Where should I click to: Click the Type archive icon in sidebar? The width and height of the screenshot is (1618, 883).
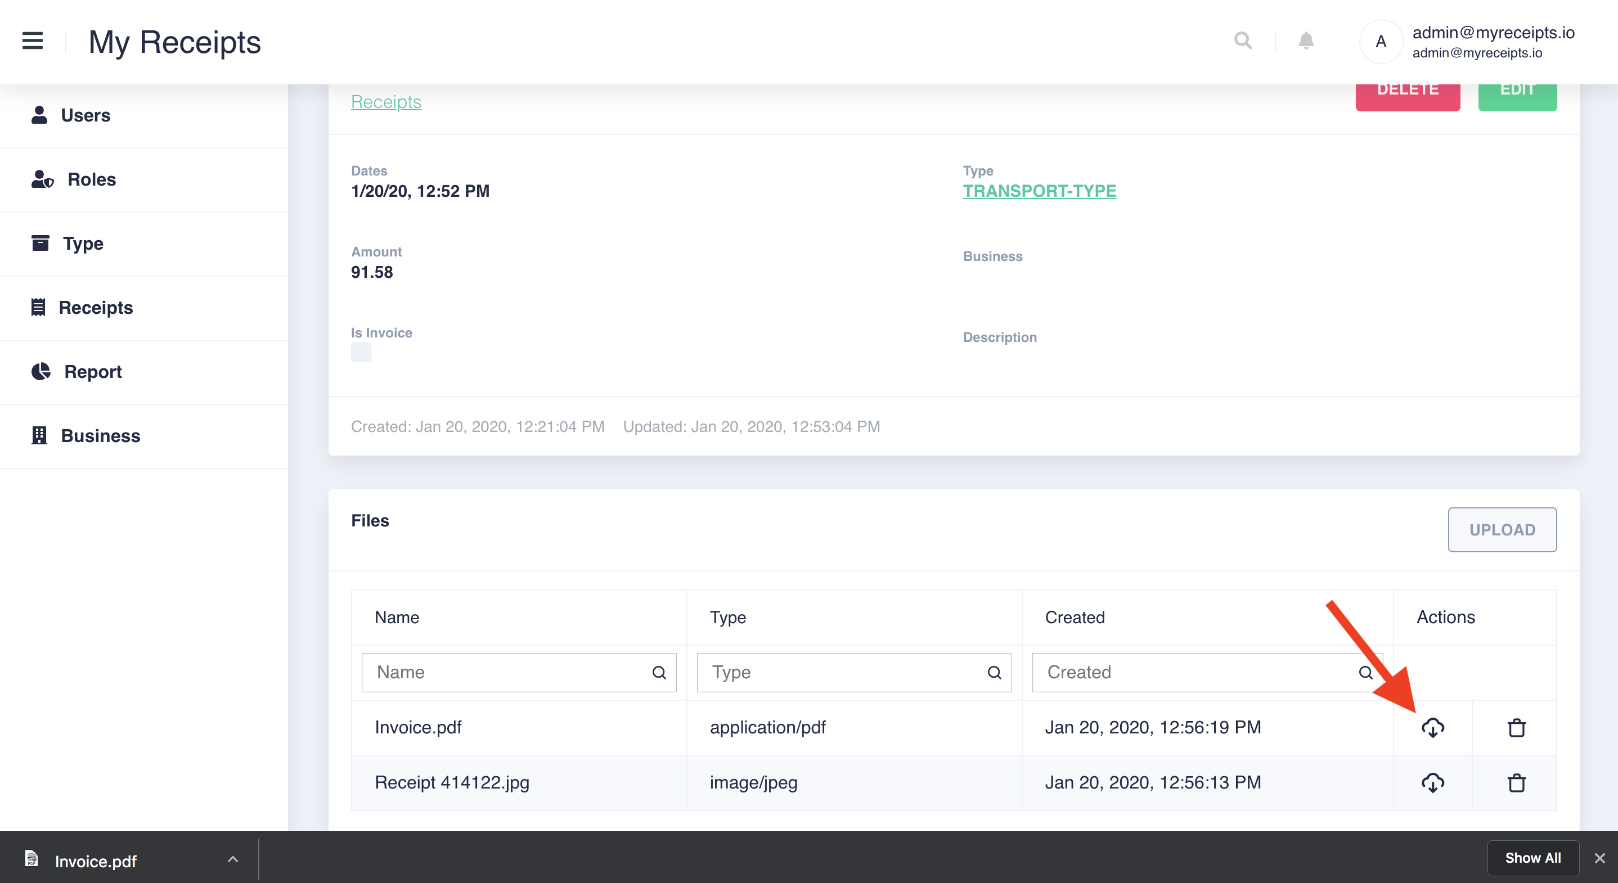pyautogui.click(x=40, y=243)
